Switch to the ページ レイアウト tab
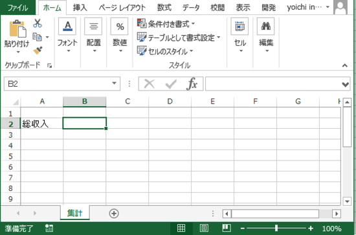356x235 pixels. tap(122, 8)
